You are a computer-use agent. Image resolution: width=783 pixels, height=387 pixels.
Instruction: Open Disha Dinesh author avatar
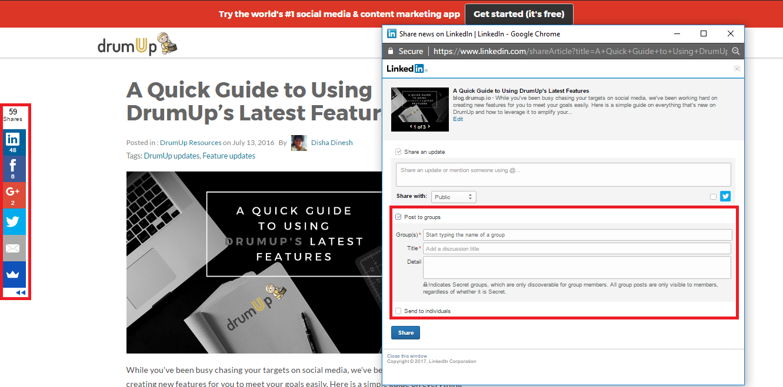pyautogui.click(x=299, y=143)
